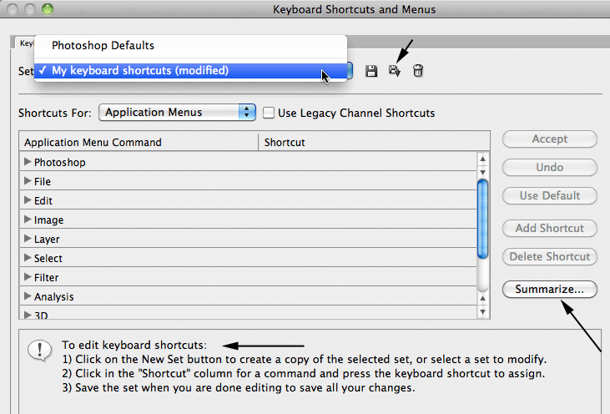Click the top scroll up arrow
610x414 pixels.
(483, 159)
